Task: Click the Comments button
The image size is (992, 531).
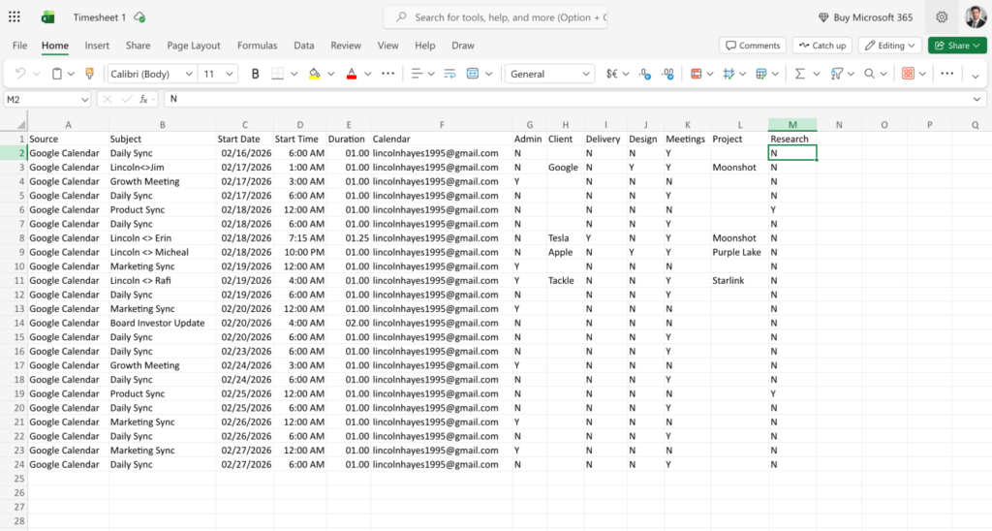Action: click(x=752, y=46)
